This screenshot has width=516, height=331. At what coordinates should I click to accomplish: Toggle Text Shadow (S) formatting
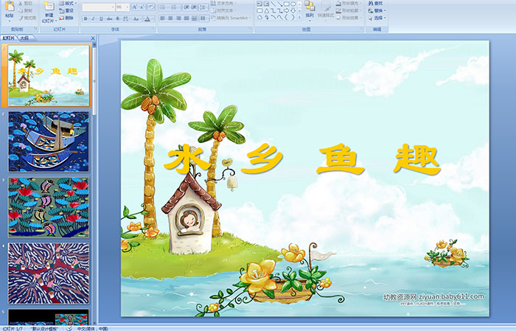(x=117, y=18)
